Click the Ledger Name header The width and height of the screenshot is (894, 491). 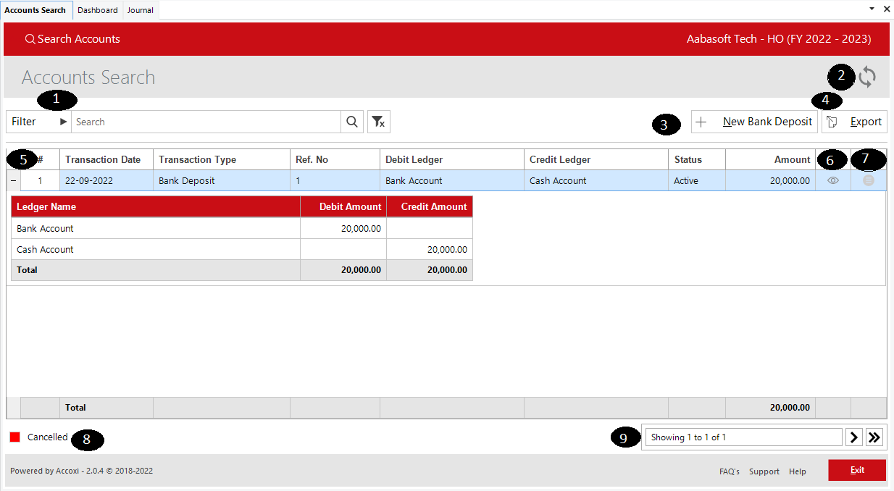156,206
